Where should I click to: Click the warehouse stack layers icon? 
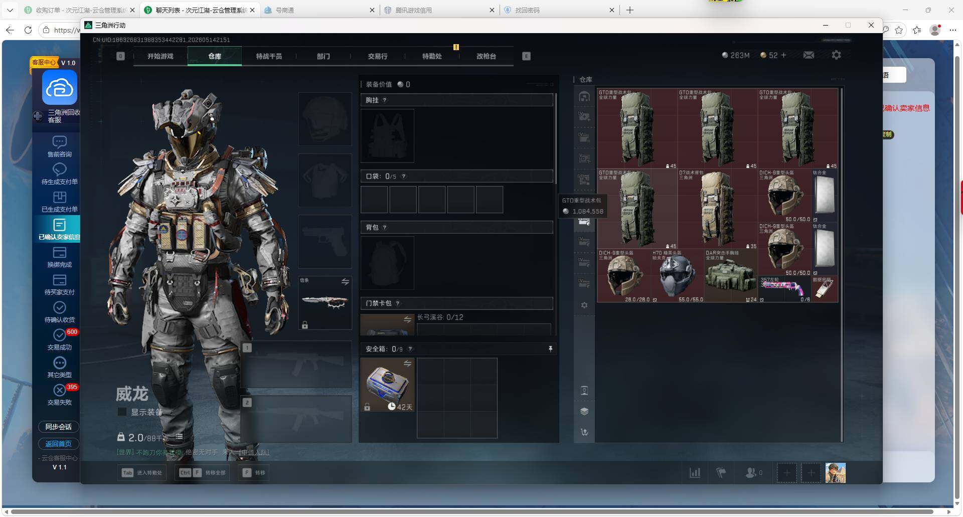click(x=584, y=411)
